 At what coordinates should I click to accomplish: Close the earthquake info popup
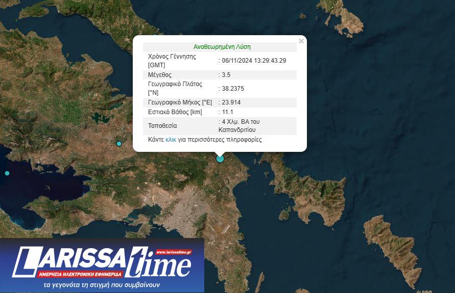[301, 41]
